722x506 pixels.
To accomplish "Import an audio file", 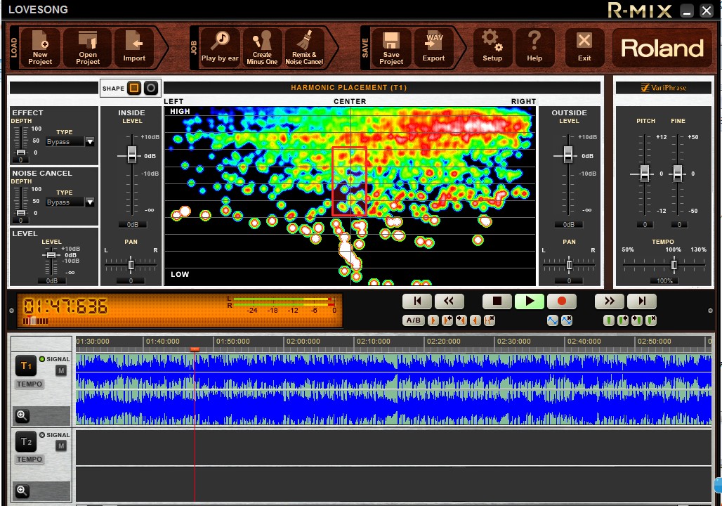I will [134, 48].
